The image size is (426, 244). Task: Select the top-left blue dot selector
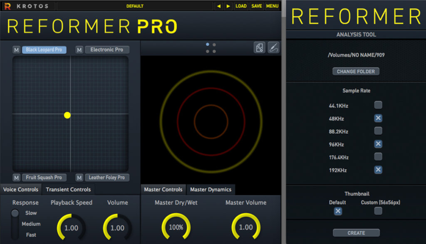(207, 44)
